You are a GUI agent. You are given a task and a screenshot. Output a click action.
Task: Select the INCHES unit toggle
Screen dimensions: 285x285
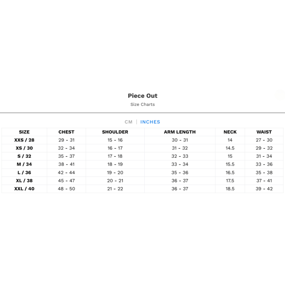150,122
